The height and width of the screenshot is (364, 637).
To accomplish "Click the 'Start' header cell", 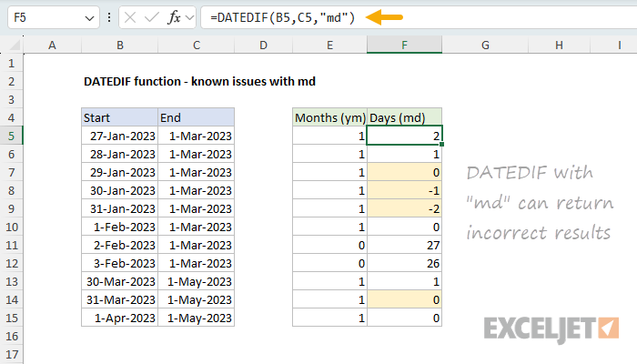I will click(120, 117).
